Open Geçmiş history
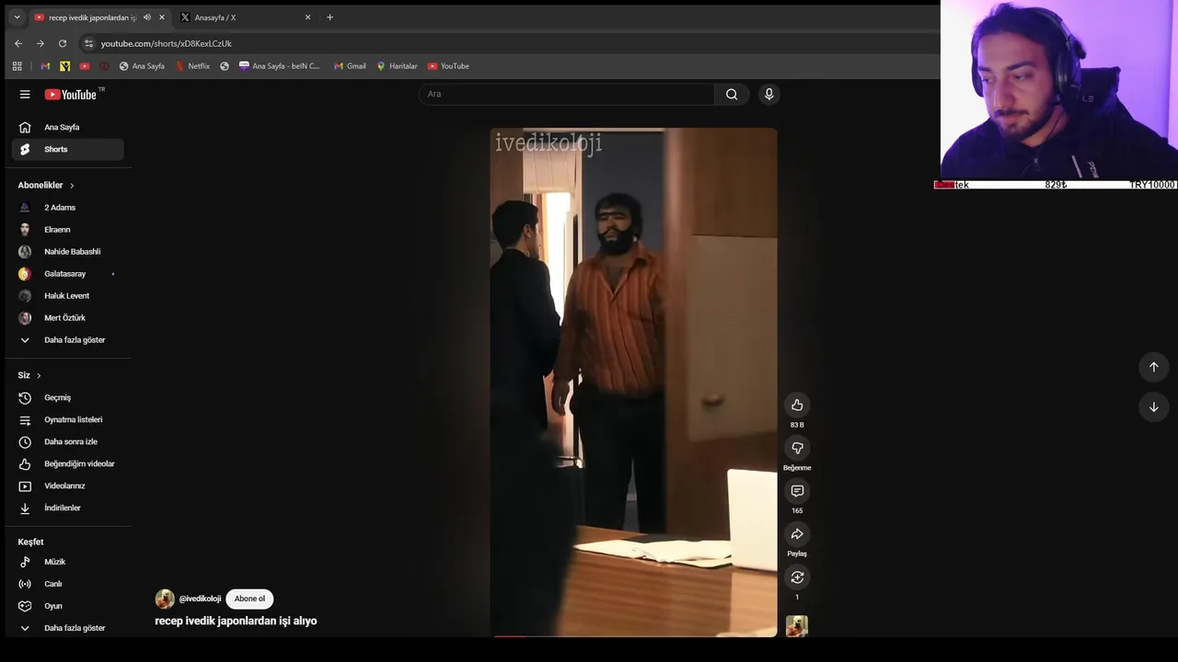Viewport: 1178px width, 662px height. point(67,397)
